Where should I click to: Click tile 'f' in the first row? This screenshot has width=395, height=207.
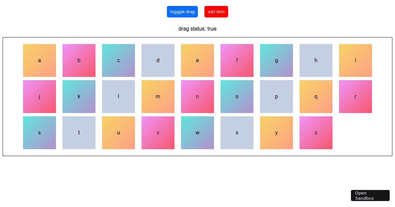pyautogui.click(x=237, y=60)
